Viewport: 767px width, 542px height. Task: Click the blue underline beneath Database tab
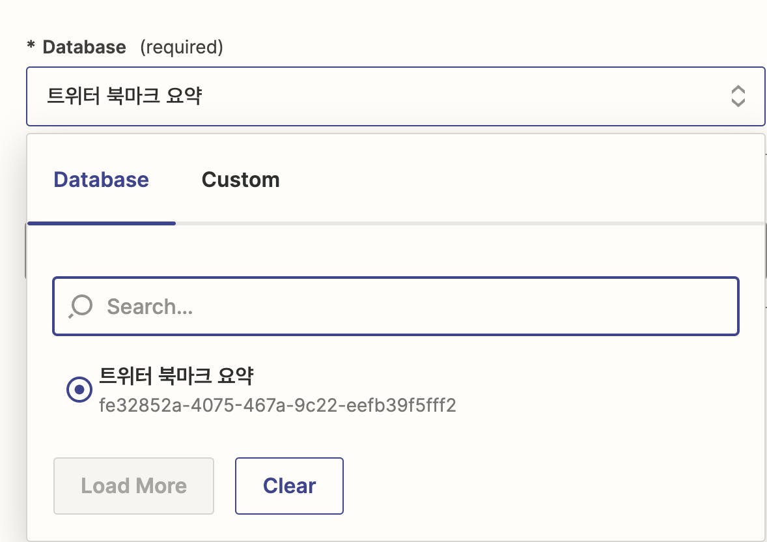pos(102,223)
